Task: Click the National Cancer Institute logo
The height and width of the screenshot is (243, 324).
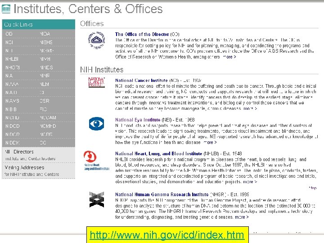Action: [x=96, y=82]
